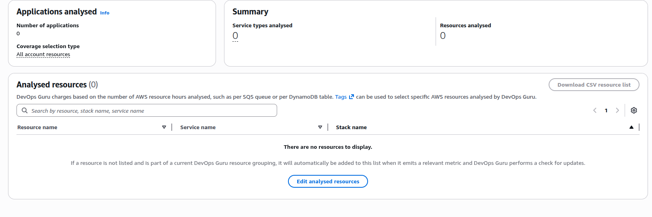
Task: Sort by Service name using its arrow
Action: pyautogui.click(x=320, y=127)
